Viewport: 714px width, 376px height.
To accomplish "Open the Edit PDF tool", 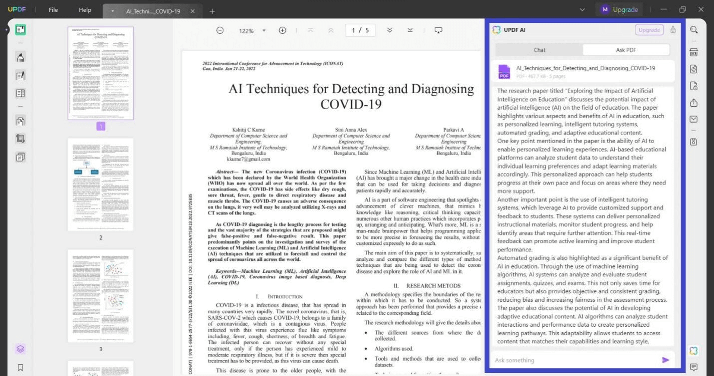I will pos(20,76).
